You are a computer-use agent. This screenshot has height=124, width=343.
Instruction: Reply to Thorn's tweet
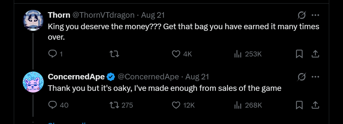(55, 54)
